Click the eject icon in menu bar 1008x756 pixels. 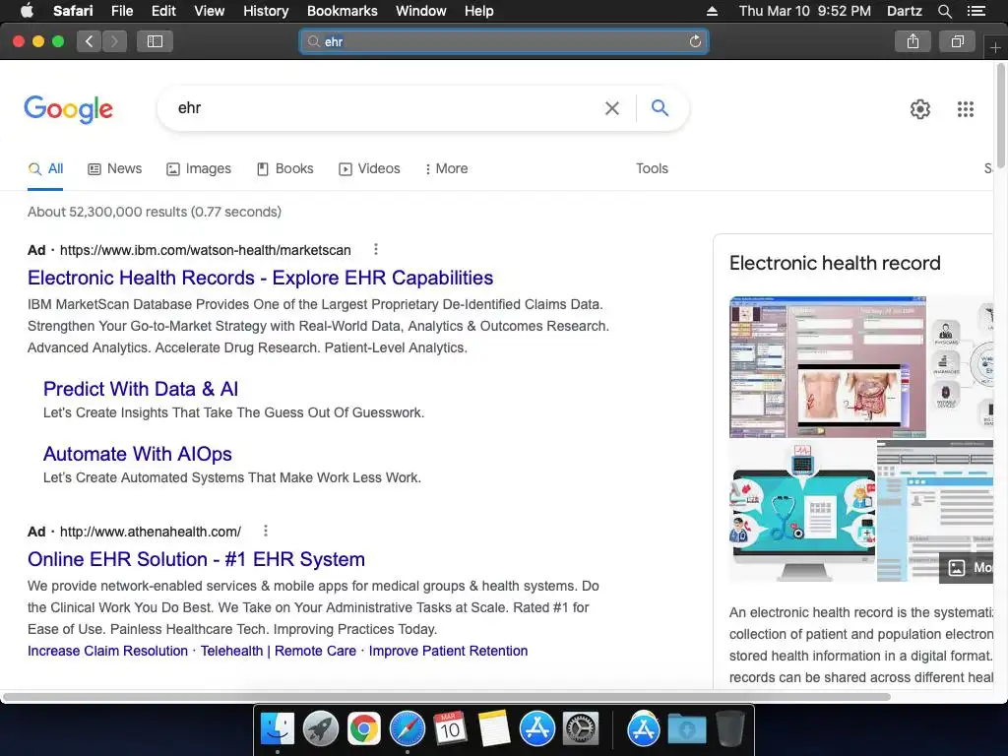[x=712, y=11]
